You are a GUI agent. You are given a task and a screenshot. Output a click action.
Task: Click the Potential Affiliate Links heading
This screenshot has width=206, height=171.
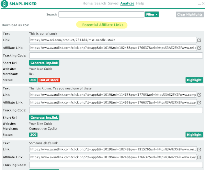coord(103,25)
